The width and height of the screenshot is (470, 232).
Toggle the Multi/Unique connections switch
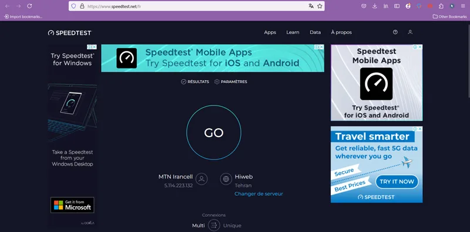214,225
